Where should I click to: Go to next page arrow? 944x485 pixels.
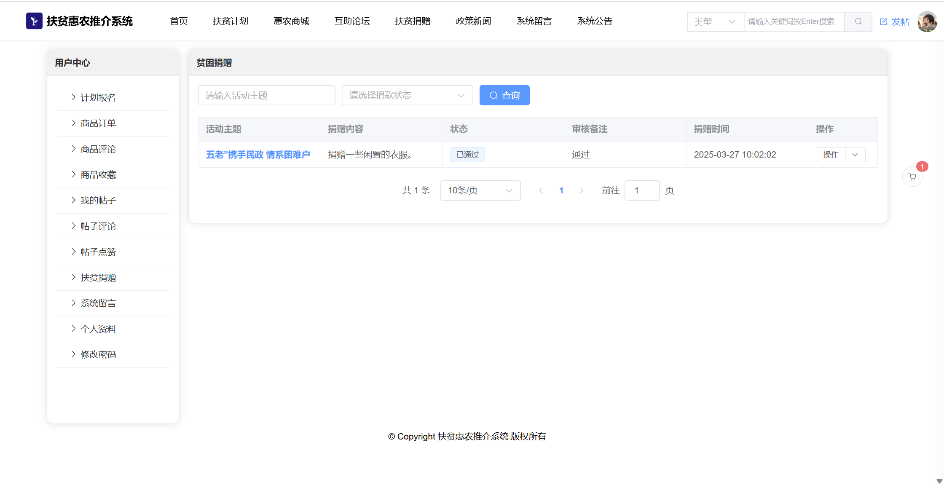pyautogui.click(x=582, y=190)
